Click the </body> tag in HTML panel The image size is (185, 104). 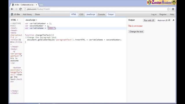(14, 91)
